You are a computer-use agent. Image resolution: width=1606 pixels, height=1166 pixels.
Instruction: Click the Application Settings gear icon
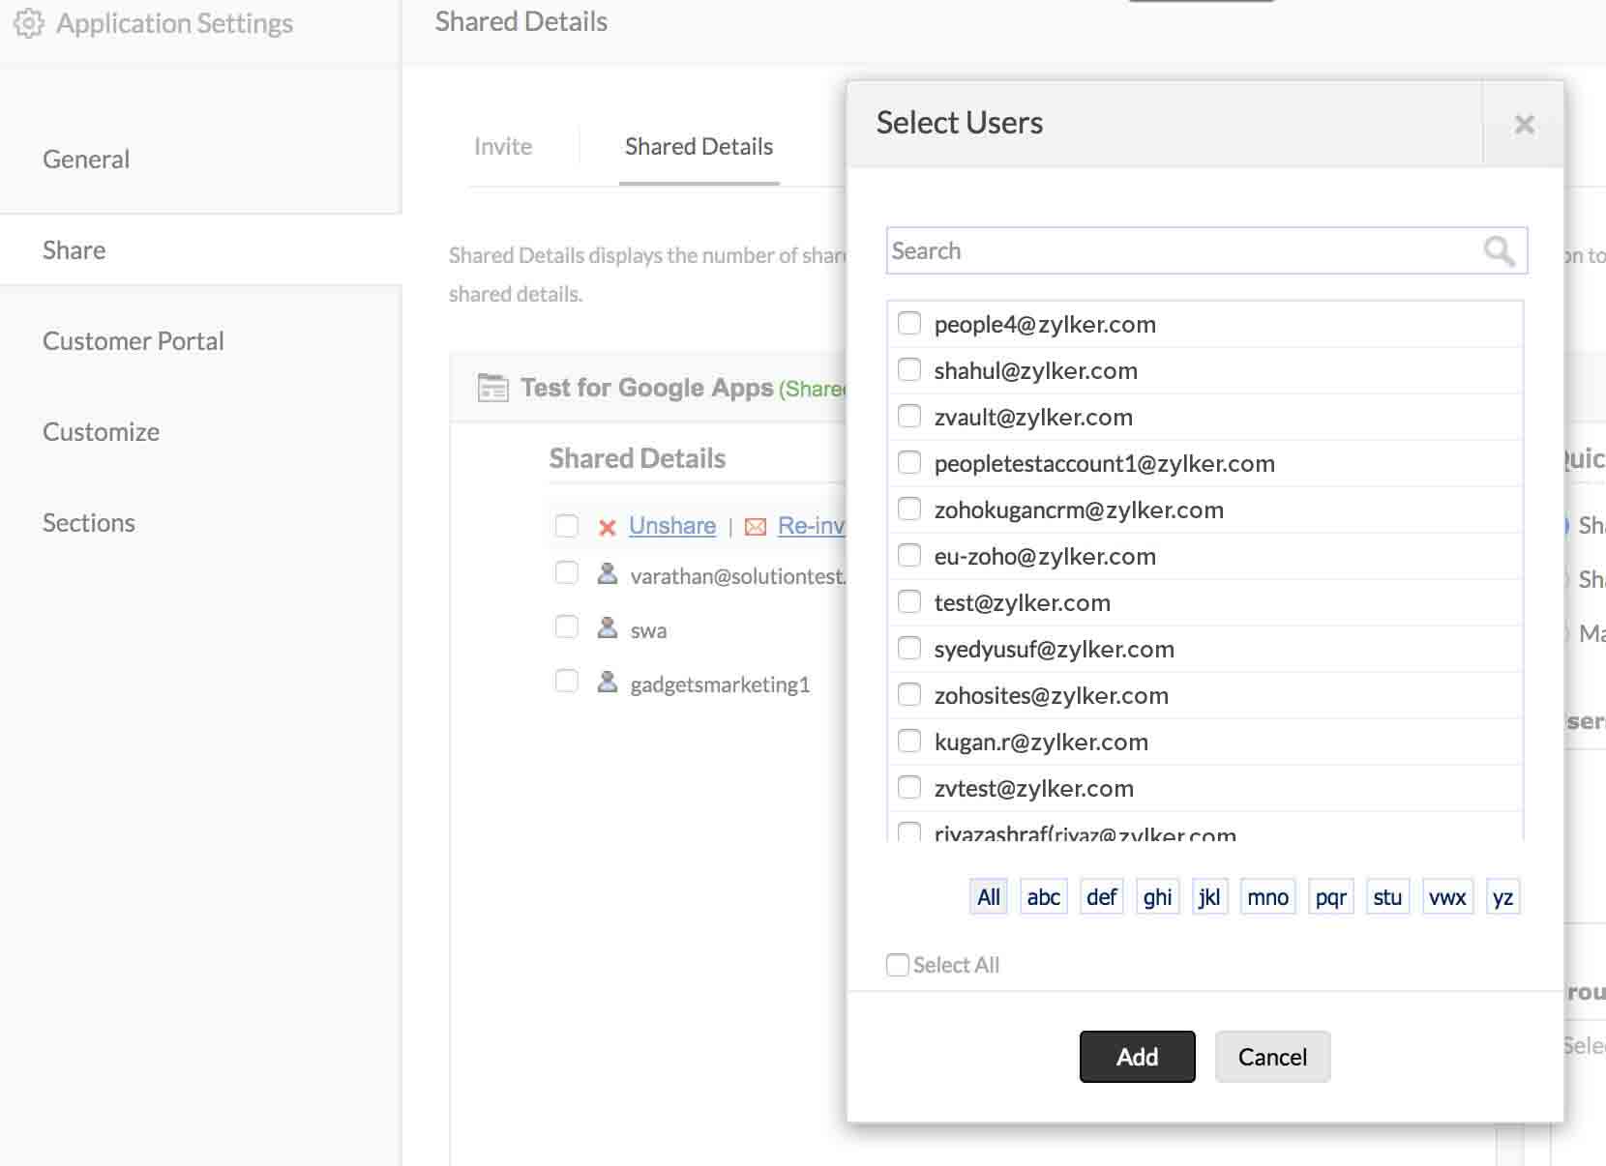click(x=29, y=23)
